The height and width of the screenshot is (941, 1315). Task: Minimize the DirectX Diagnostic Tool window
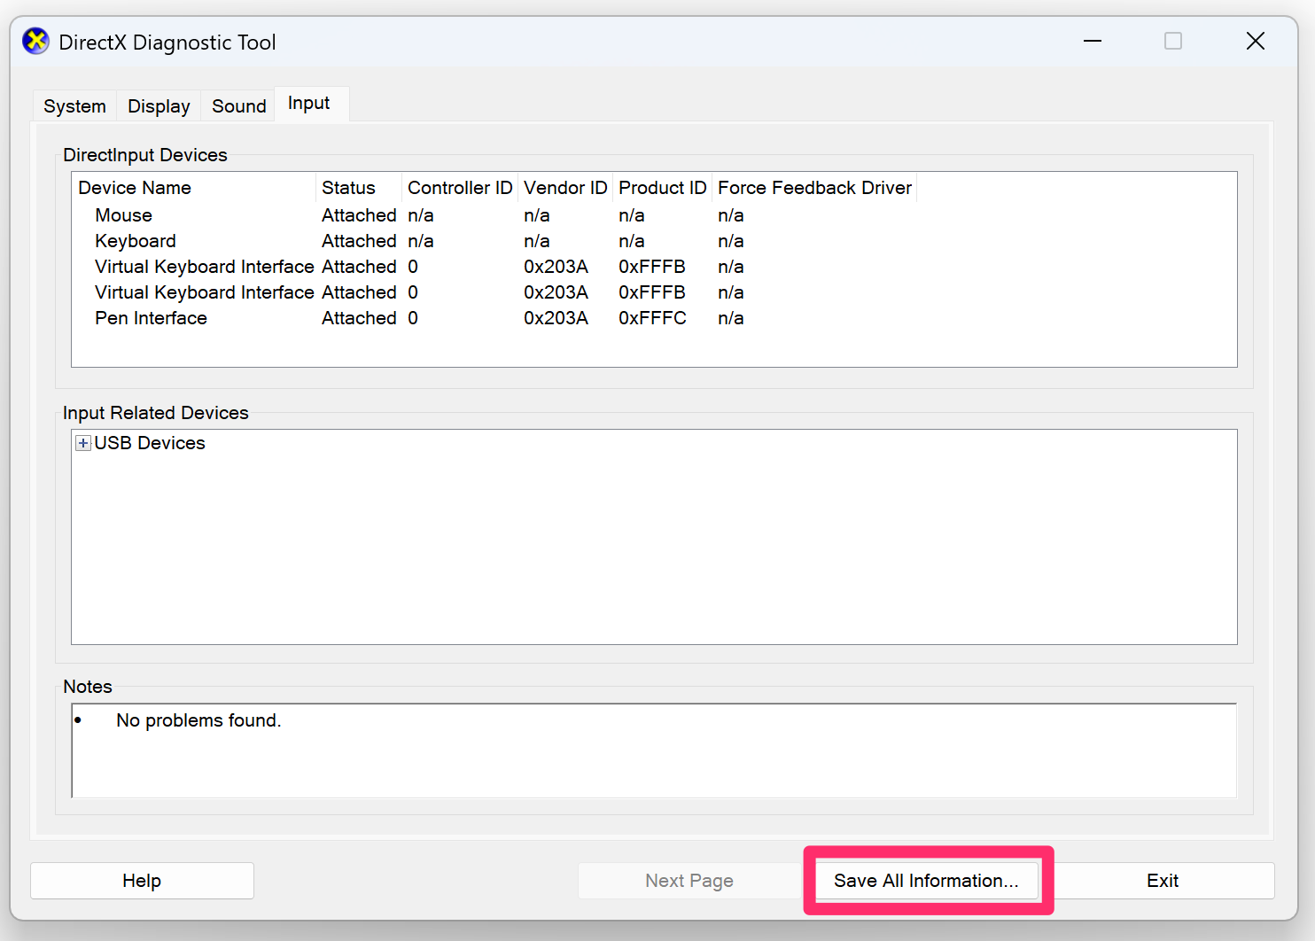tap(1093, 41)
